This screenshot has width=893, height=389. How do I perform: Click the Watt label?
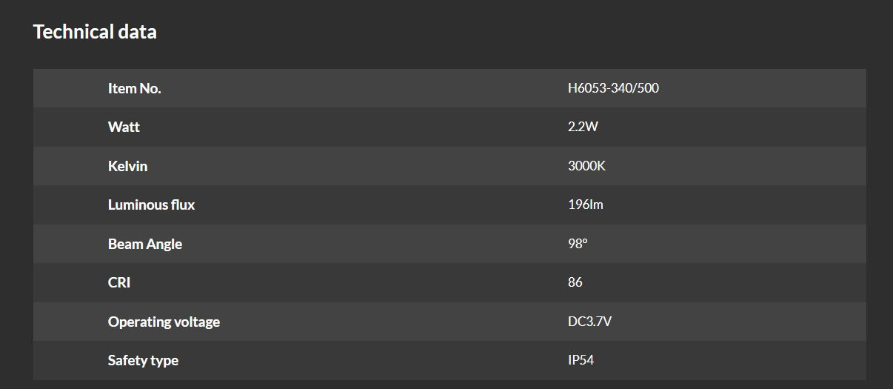124,127
